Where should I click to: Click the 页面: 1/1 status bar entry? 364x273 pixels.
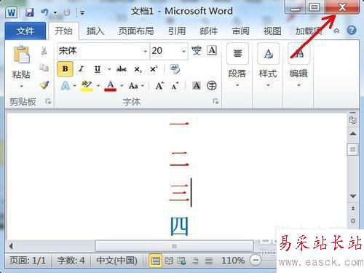tap(28, 261)
